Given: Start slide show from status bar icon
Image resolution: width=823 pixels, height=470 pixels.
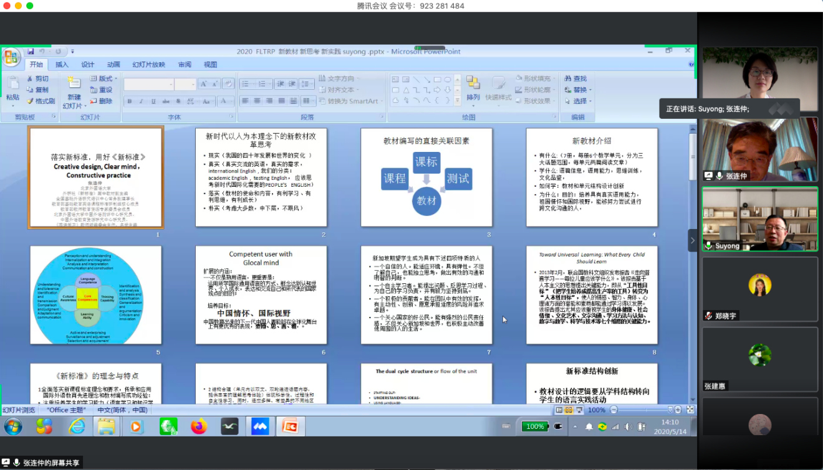Looking at the screenshot, I should point(578,410).
